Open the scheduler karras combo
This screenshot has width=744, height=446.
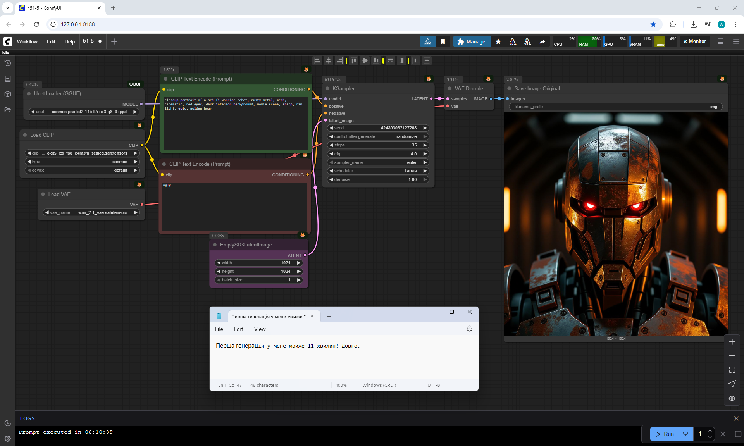[378, 171]
